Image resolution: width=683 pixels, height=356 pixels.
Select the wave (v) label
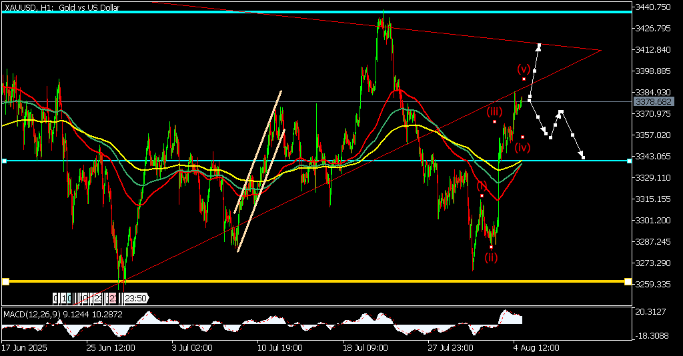click(x=524, y=68)
